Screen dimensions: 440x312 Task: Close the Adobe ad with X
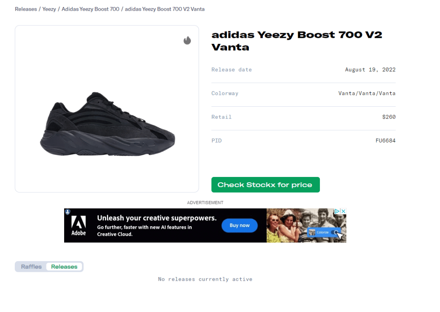point(343,211)
